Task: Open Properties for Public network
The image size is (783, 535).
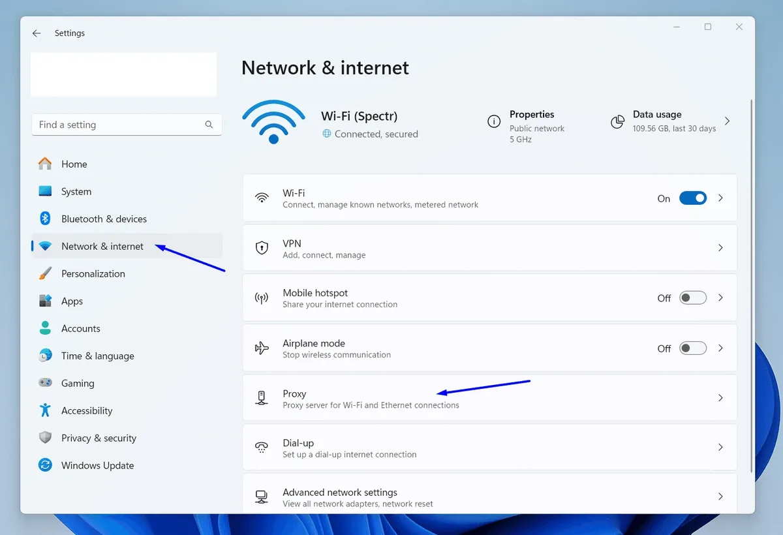Action: 526,126
